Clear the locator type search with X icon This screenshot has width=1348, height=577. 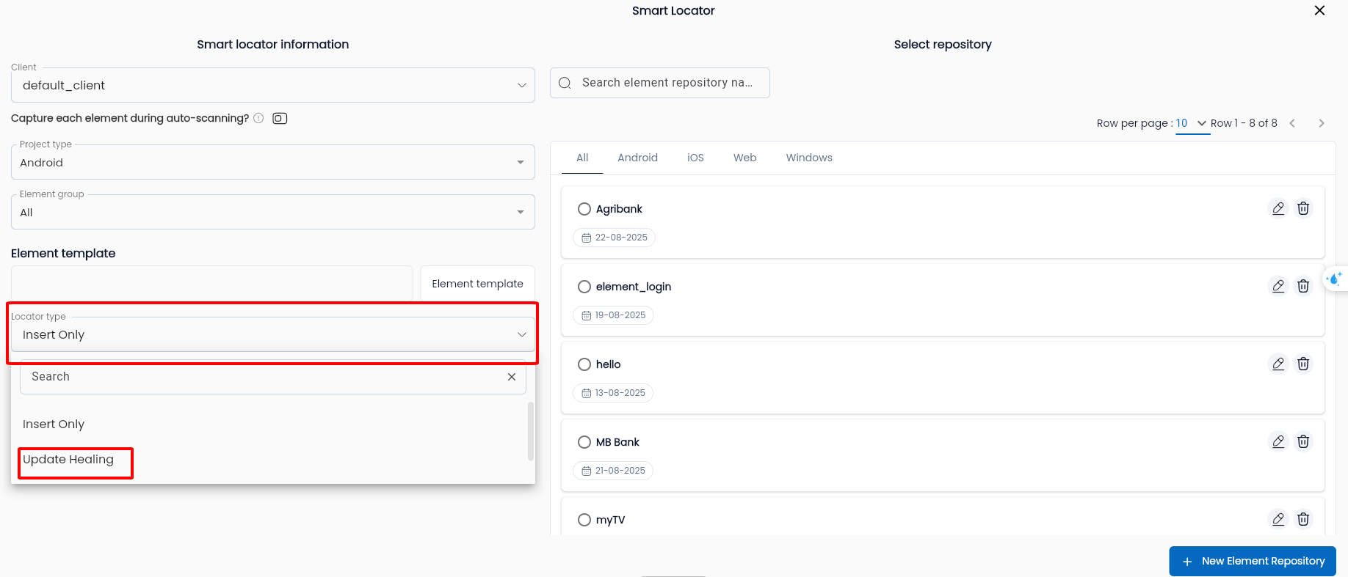click(x=512, y=377)
